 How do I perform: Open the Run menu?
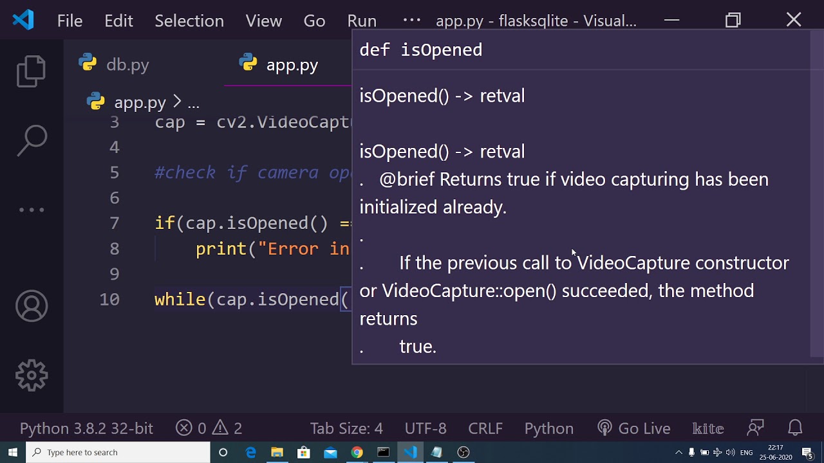pyautogui.click(x=362, y=21)
